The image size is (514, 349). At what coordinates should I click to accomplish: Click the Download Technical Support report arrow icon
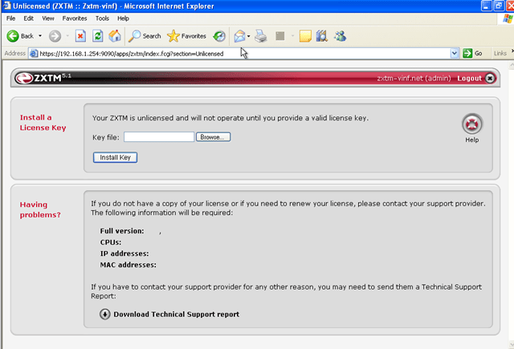pyautogui.click(x=104, y=314)
